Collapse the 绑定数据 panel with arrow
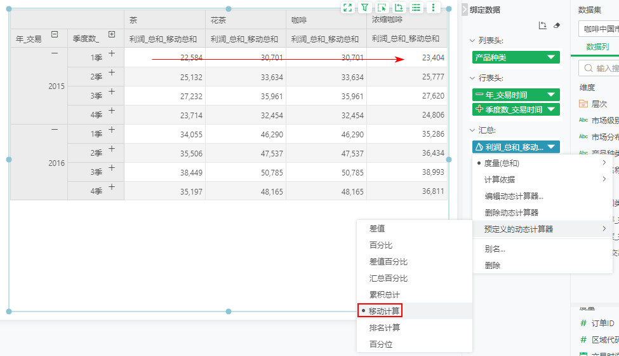This screenshot has width=619, height=356. (x=465, y=10)
